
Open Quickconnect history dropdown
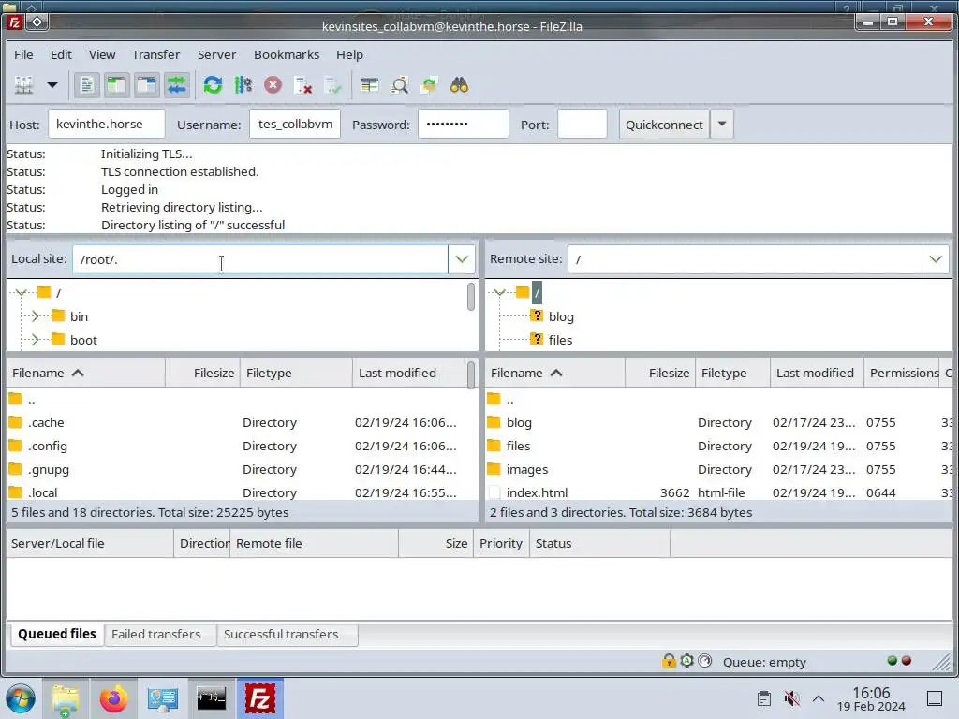722,125
